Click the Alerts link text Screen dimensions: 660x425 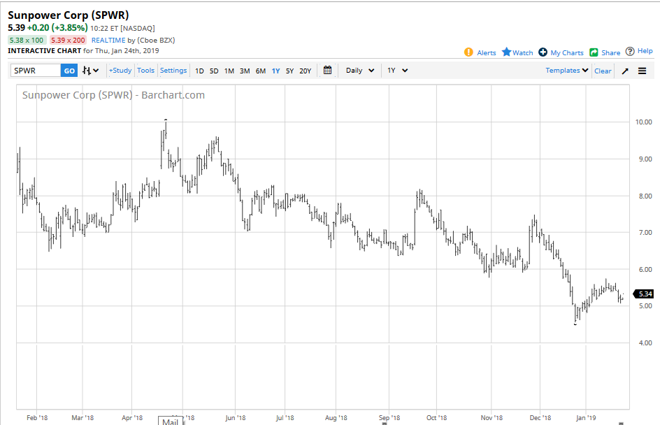pyautogui.click(x=486, y=52)
